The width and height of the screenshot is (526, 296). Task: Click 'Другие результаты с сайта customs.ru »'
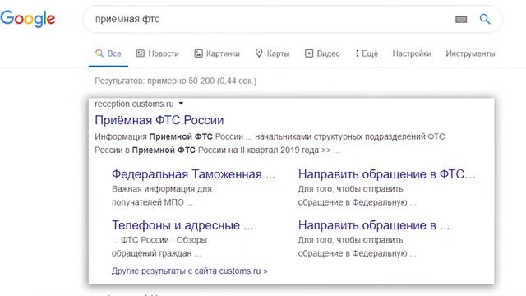coord(190,271)
